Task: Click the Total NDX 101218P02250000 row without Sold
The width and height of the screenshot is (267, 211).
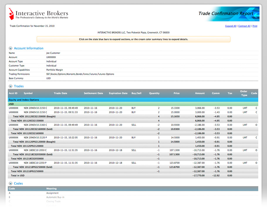Action: tap(133, 171)
